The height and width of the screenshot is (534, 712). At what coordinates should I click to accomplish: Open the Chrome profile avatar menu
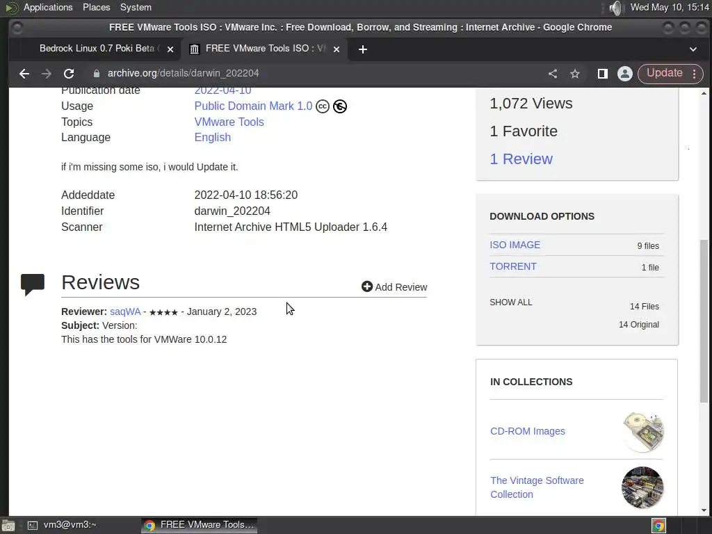[x=625, y=74]
